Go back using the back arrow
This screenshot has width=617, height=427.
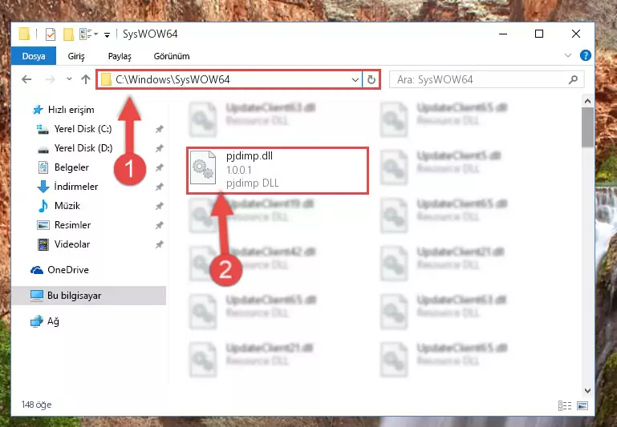point(26,79)
